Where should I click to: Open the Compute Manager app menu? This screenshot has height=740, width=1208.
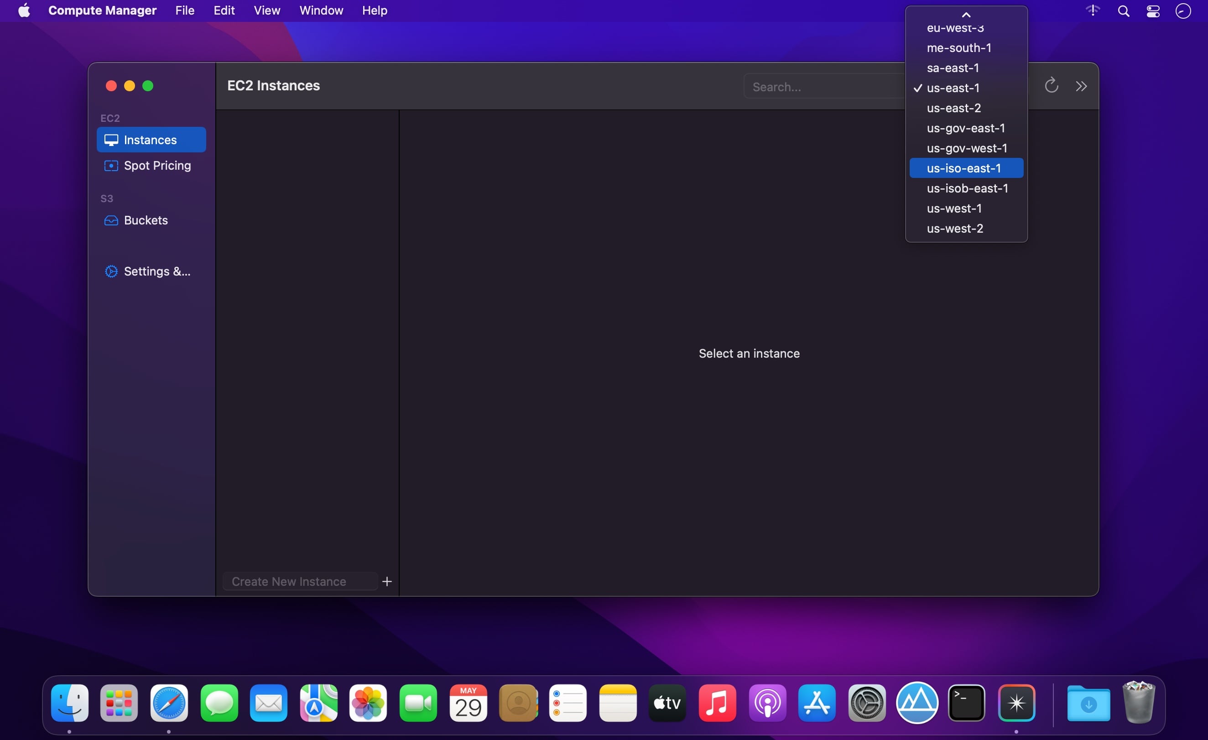coord(103,10)
